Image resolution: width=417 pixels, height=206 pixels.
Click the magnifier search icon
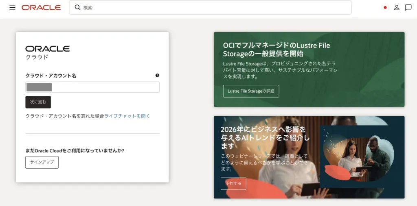(x=77, y=7)
